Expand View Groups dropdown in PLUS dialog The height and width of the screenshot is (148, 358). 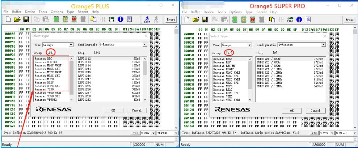[x=71, y=45]
